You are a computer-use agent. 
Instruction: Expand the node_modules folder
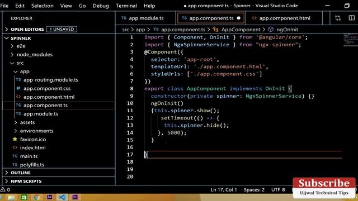(x=12, y=55)
